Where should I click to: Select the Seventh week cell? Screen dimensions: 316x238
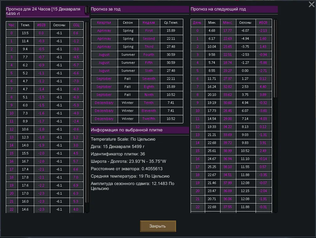coord(149,79)
